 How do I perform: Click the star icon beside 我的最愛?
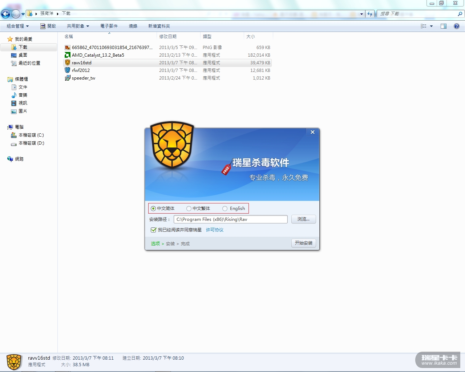pos(10,39)
